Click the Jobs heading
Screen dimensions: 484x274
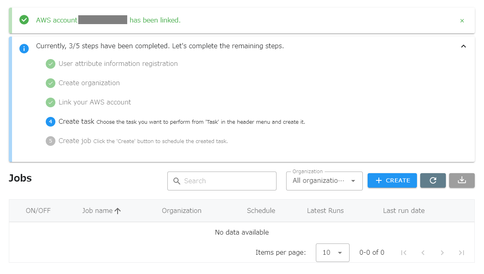20,178
